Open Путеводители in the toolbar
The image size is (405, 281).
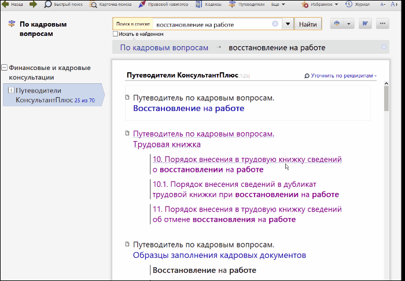pyautogui.click(x=246, y=5)
